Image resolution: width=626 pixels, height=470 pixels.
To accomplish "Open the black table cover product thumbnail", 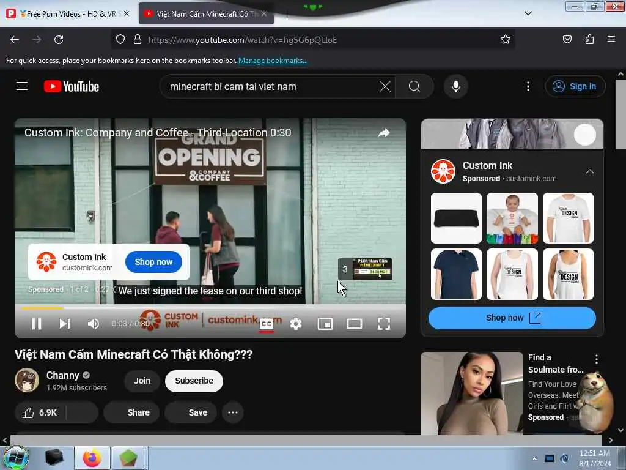I will click(x=456, y=218).
